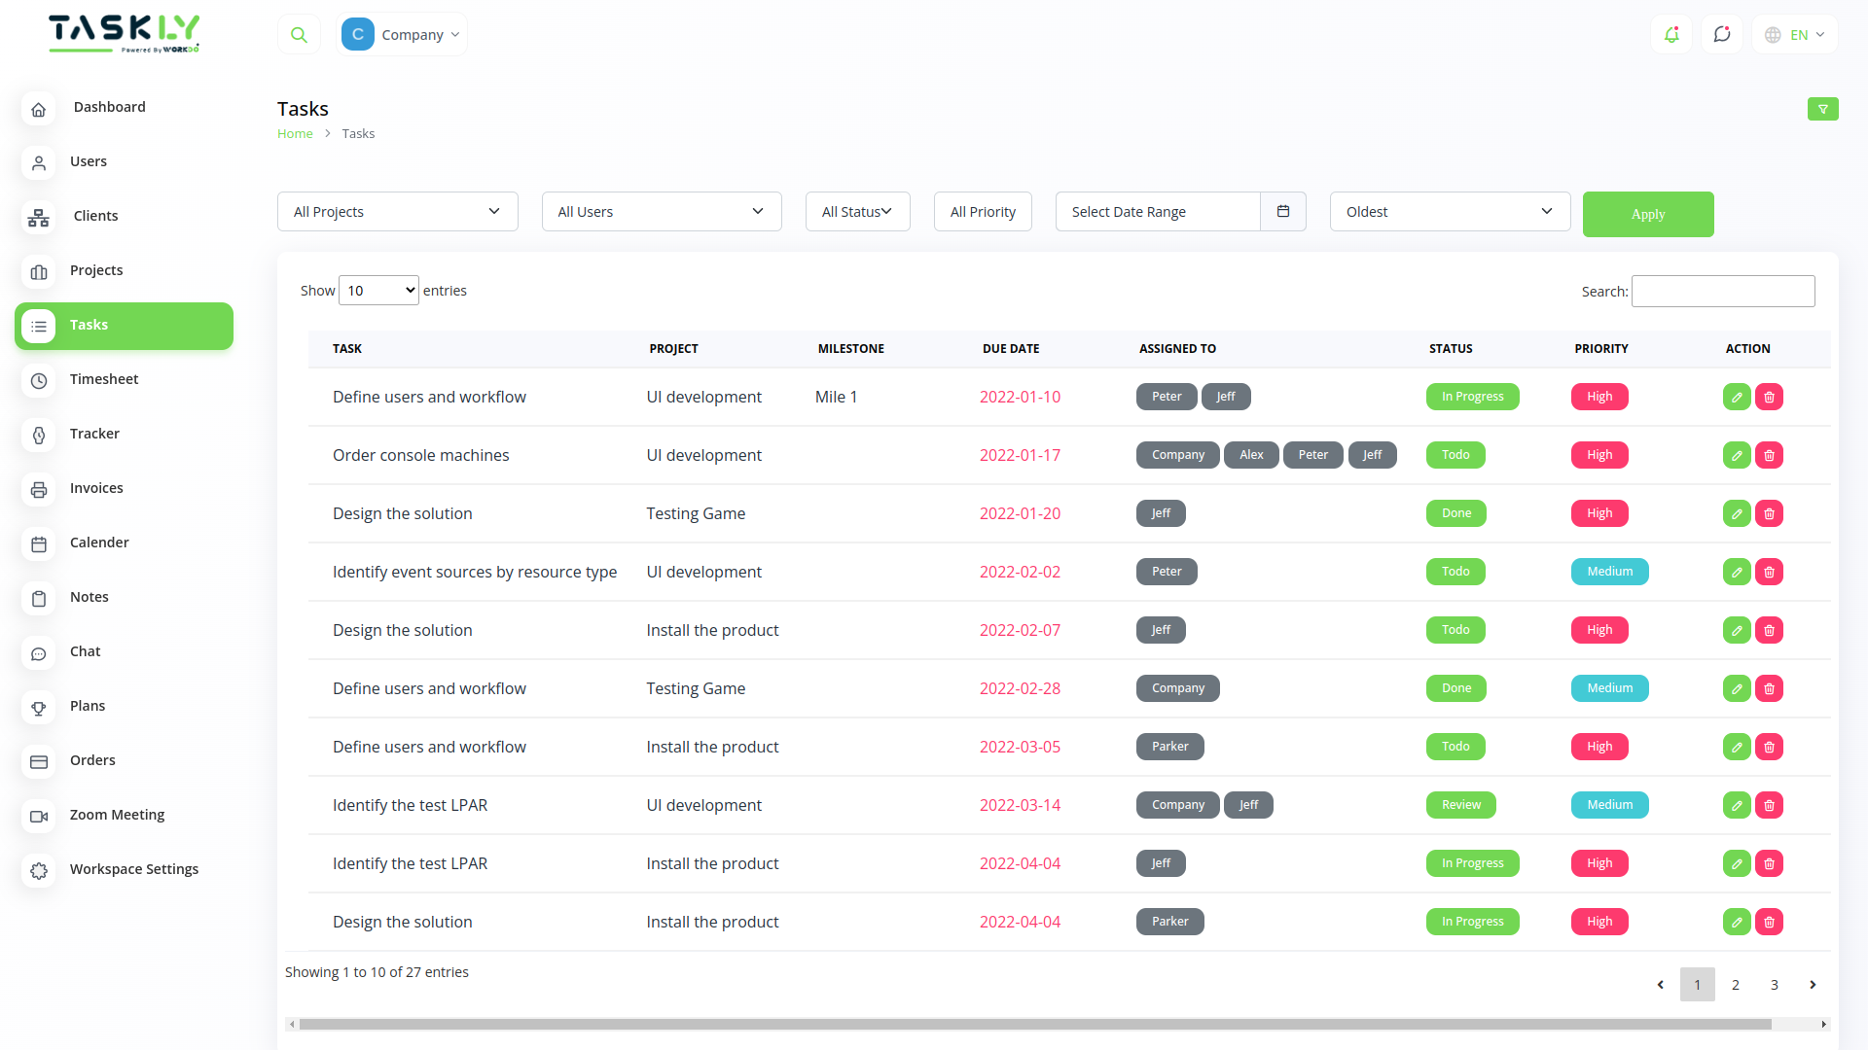Image resolution: width=1868 pixels, height=1050 pixels.
Task: Go to page 3 of the task list
Action: 1775,984
